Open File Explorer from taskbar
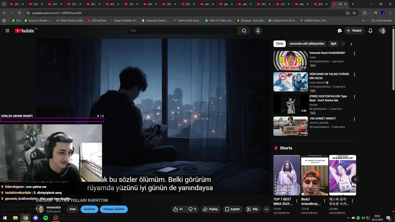This screenshot has width=395, height=222. (15, 218)
